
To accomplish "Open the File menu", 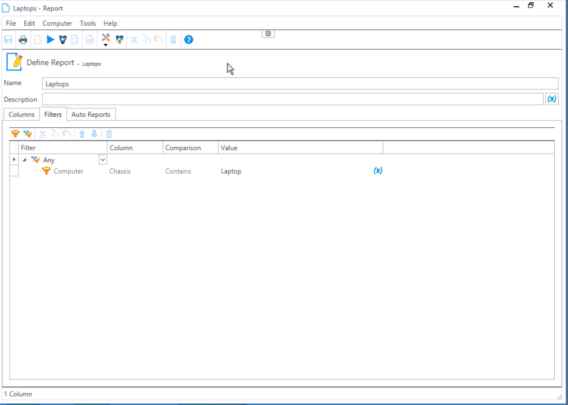I will point(10,23).
